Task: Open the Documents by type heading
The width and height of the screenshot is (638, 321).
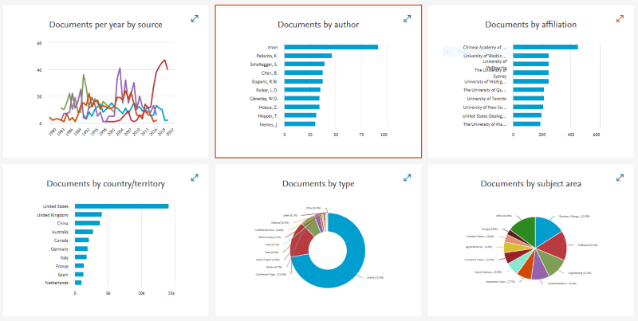Action: pos(318,184)
